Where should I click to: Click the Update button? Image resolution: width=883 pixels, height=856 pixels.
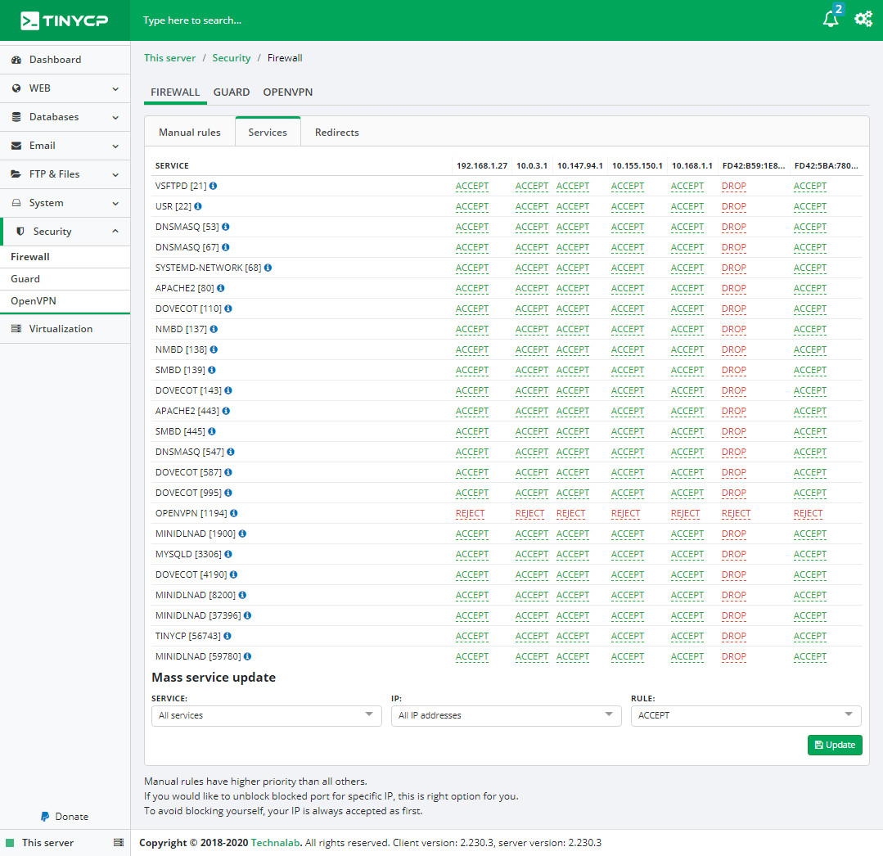(x=835, y=745)
